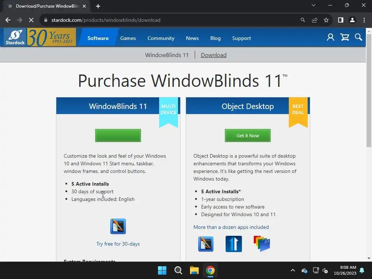This screenshot has height=279, width=372.
Task: Click the Purchase WindowBlinds 11 heading
Action: (x=183, y=80)
